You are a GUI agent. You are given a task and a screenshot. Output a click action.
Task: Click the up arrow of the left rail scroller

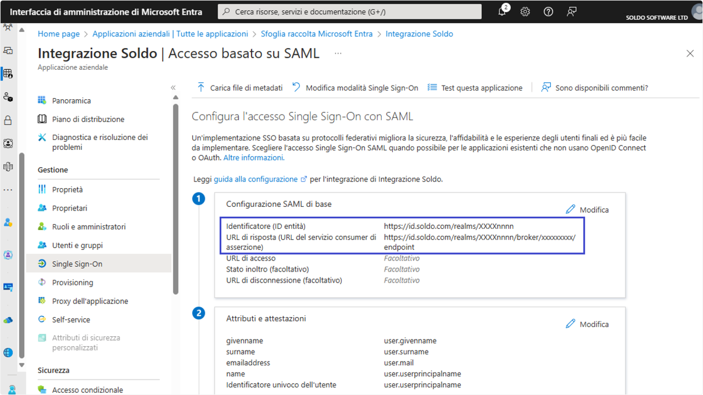point(22,30)
